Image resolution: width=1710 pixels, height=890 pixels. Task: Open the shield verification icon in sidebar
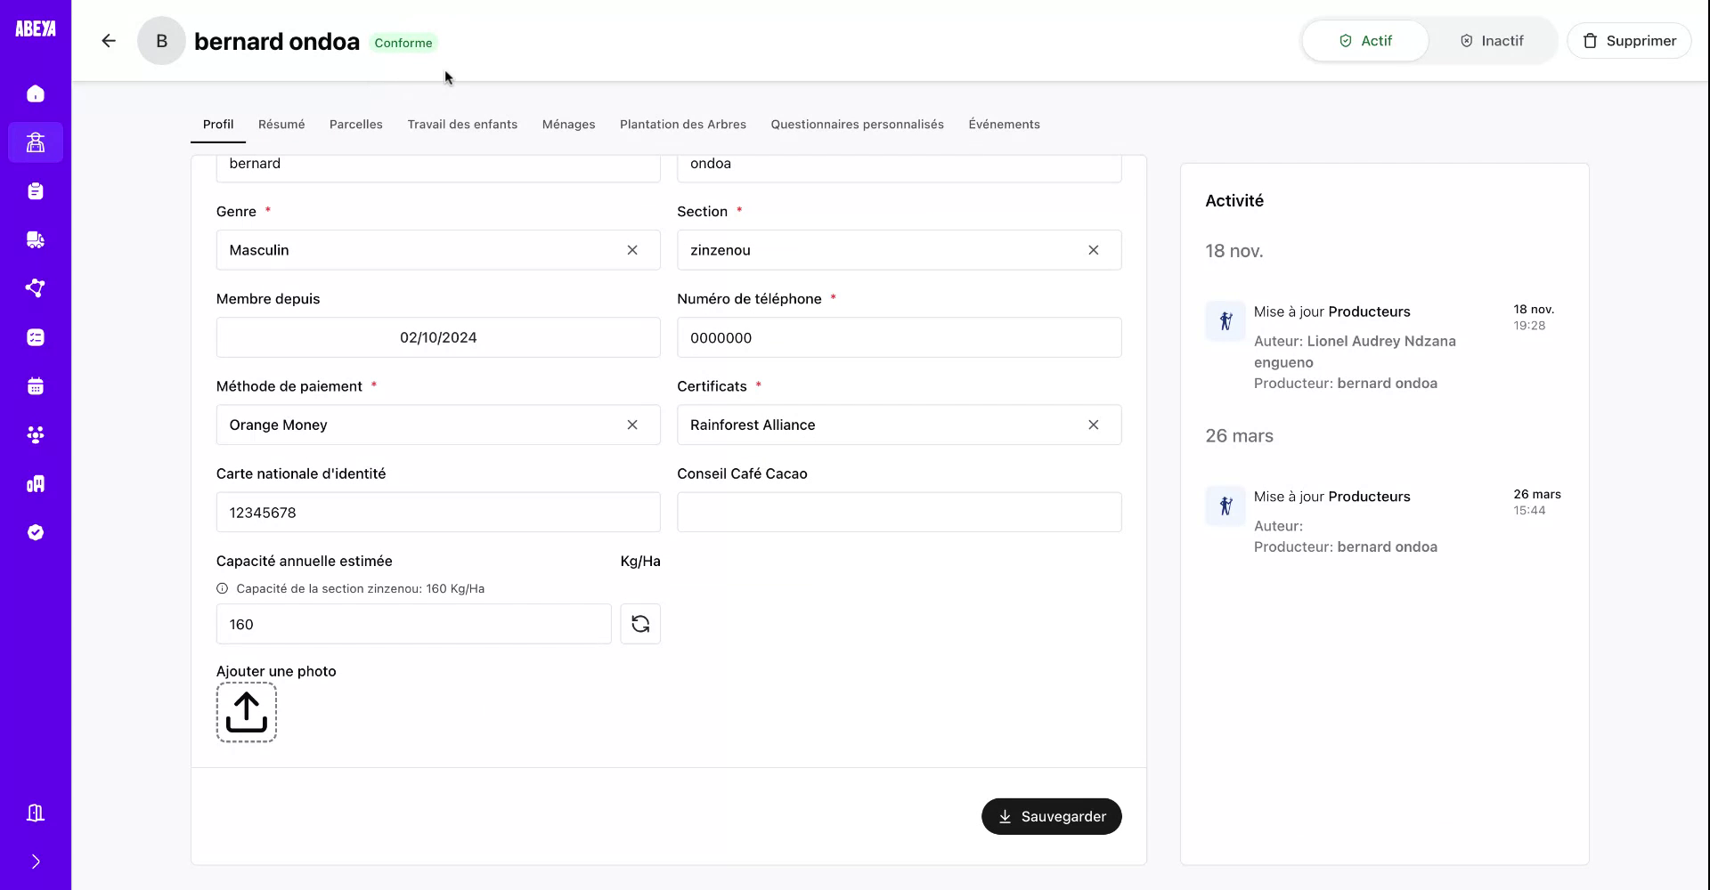36,532
